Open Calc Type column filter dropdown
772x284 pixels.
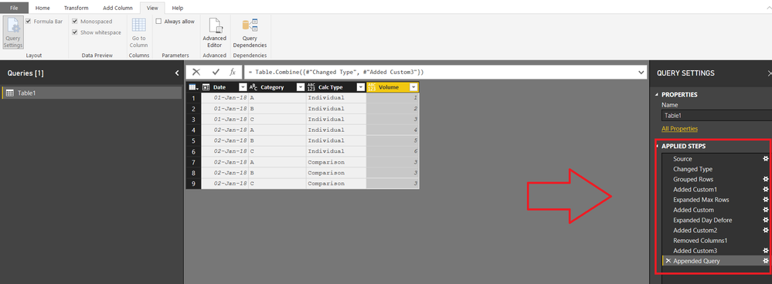click(x=361, y=87)
